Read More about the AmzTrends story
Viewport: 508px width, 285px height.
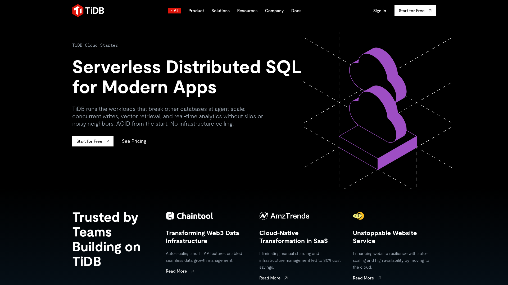tap(273, 278)
